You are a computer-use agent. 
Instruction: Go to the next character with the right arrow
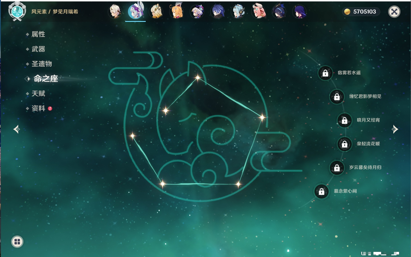click(x=395, y=129)
